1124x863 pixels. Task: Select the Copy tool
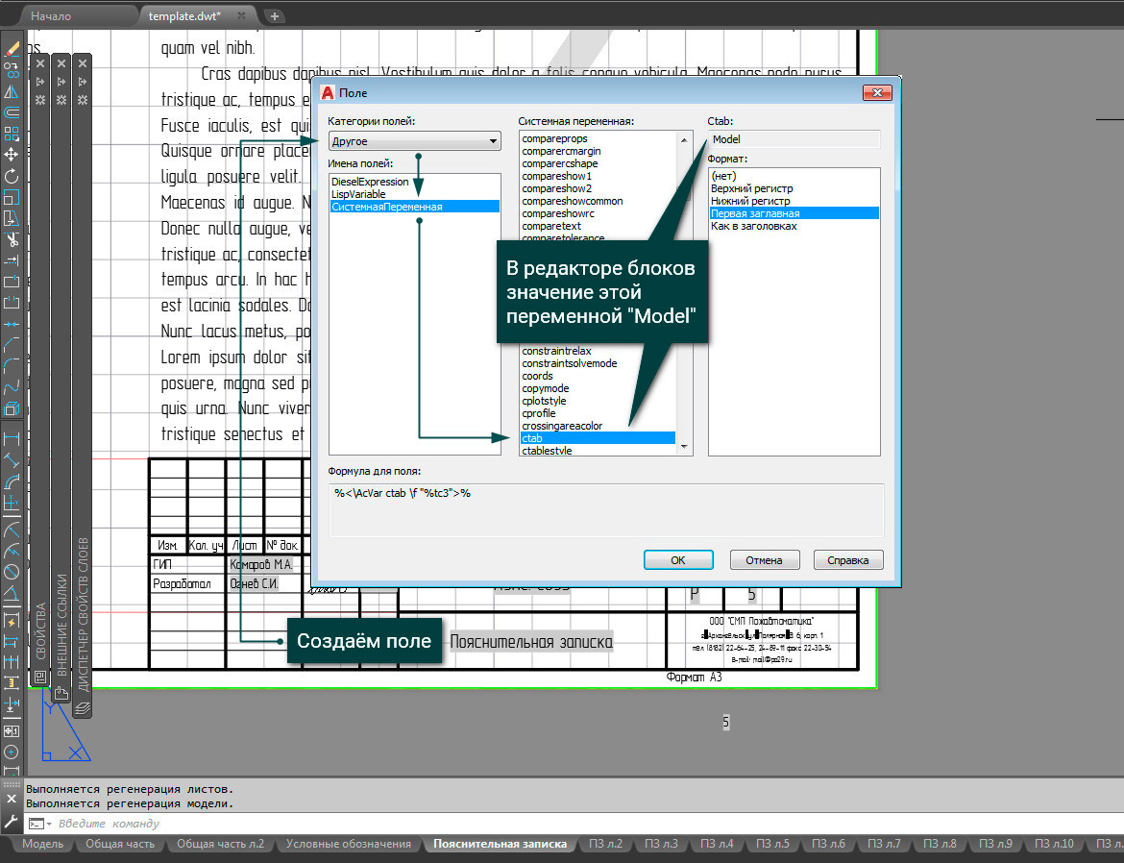click(x=13, y=67)
